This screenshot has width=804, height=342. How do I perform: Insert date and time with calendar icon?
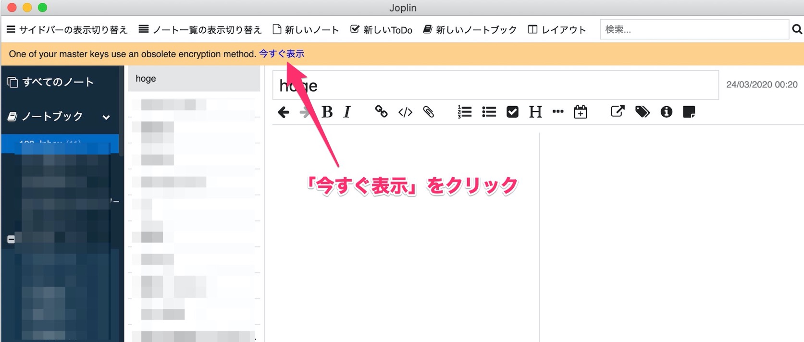pos(581,112)
